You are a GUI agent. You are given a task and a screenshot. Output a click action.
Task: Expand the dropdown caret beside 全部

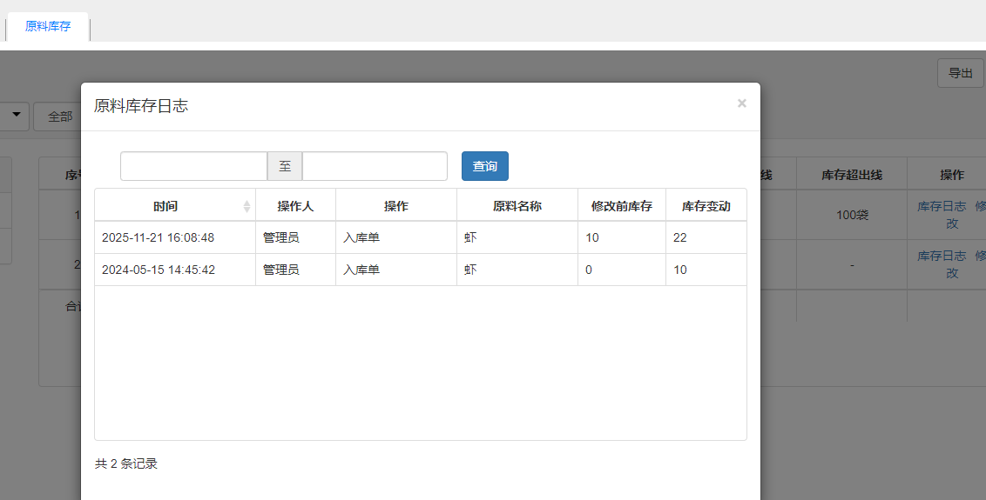(17, 116)
